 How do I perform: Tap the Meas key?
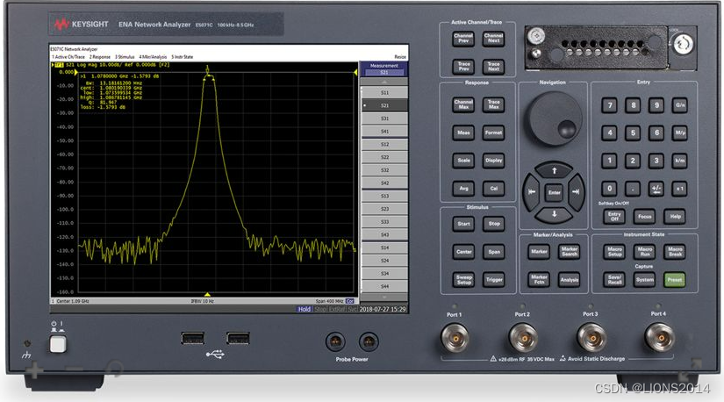click(x=463, y=133)
